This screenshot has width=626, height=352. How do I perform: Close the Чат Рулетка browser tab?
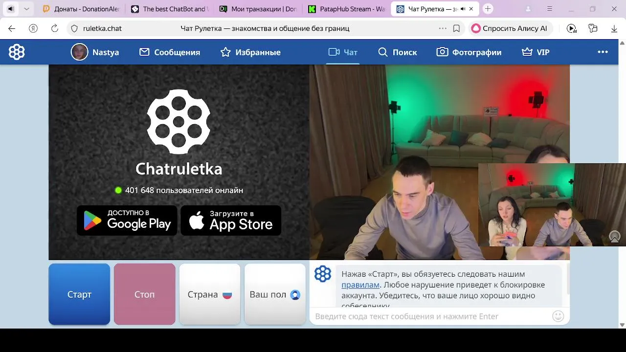point(471,9)
